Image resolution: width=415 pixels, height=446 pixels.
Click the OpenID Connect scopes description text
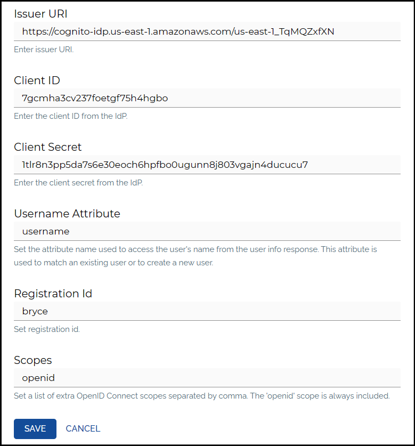pos(202,396)
